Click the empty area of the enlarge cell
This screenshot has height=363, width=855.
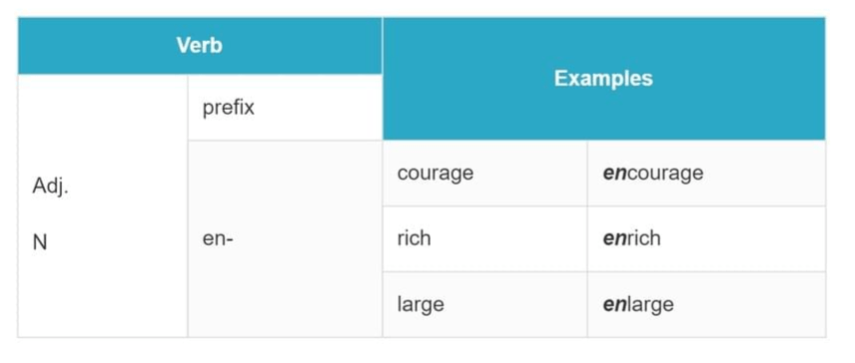pyautogui.click(x=750, y=304)
